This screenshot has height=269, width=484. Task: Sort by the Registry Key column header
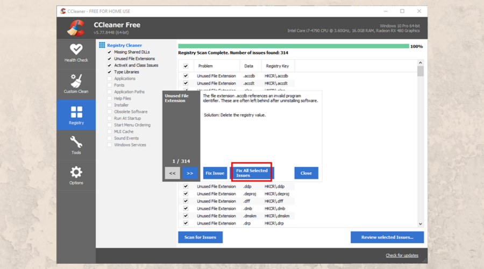(277, 66)
